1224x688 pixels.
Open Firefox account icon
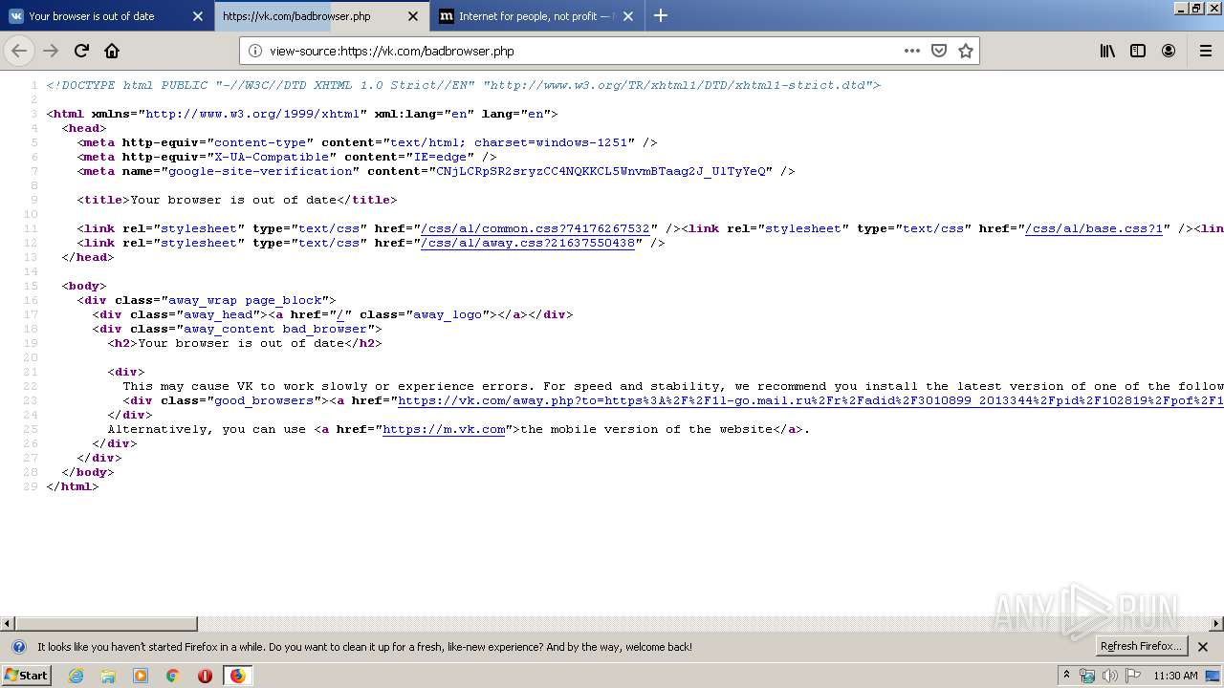(x=1169, y=51)
